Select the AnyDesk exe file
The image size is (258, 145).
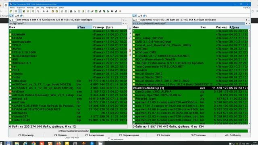(68, 91)
